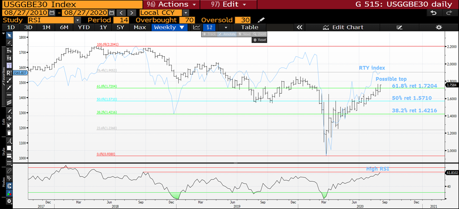The height and width of the screenshot is (209, 459).
Task: Switch to line chart type
Action: 197,27
